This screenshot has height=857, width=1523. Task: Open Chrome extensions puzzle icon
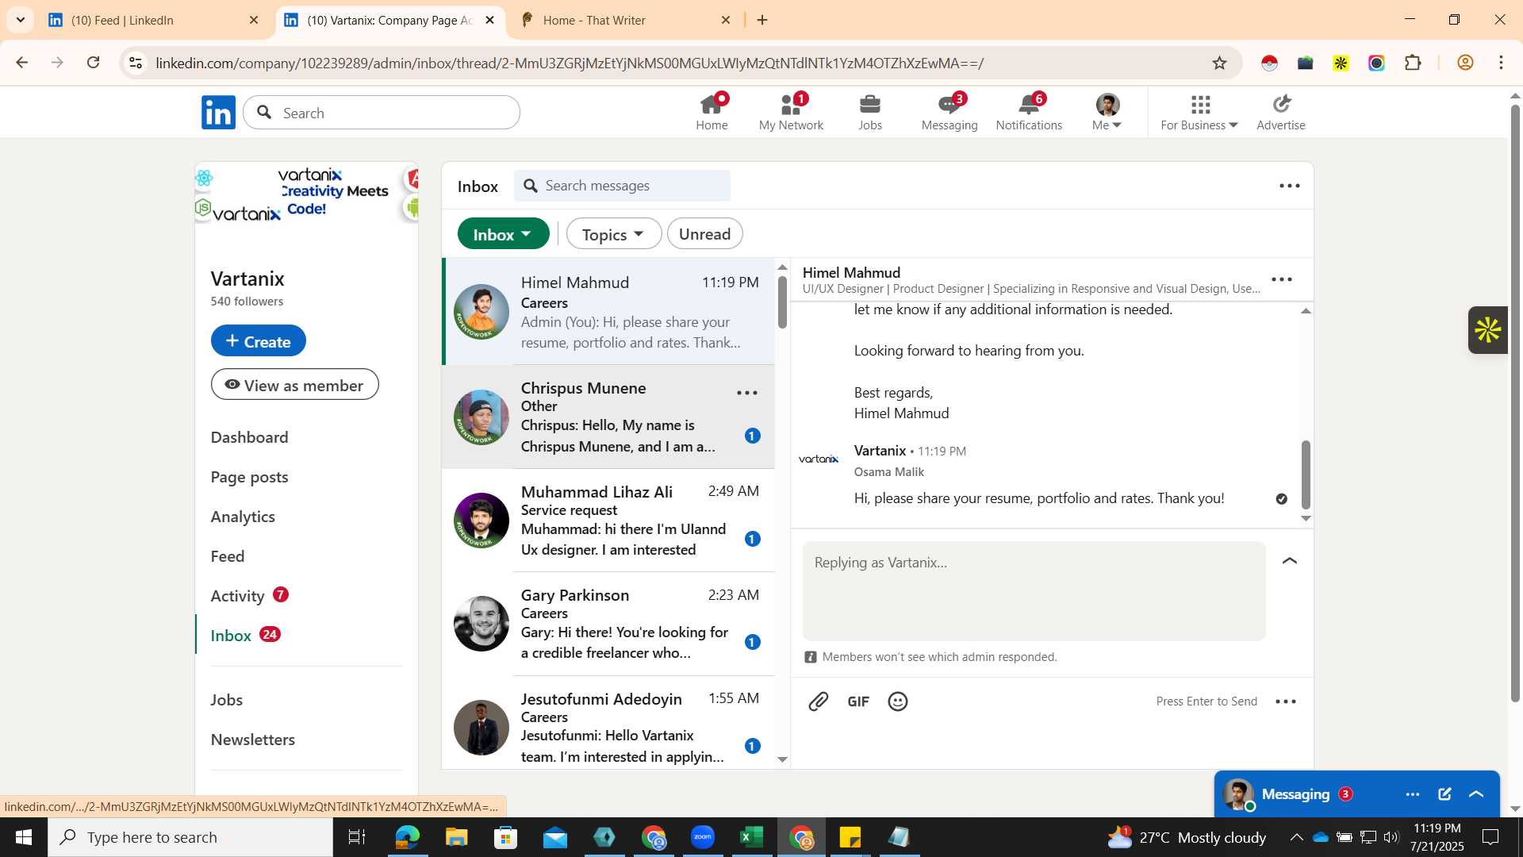tap(1413, 63)
